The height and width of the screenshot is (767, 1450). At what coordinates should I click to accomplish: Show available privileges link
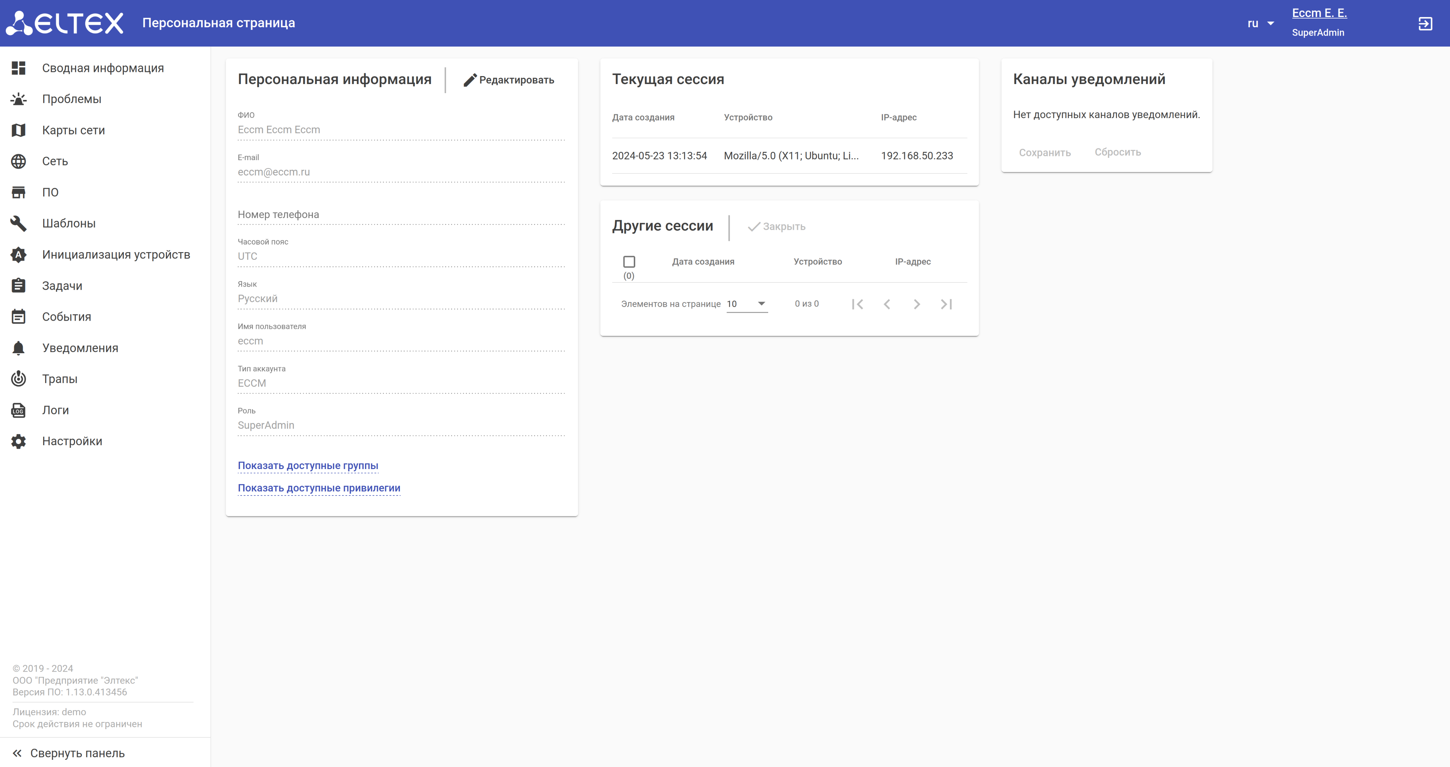click(x=319, y=488)
